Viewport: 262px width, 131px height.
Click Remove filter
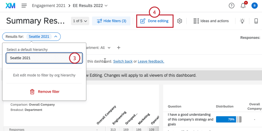pyautogui.click(x=49, y=92)
